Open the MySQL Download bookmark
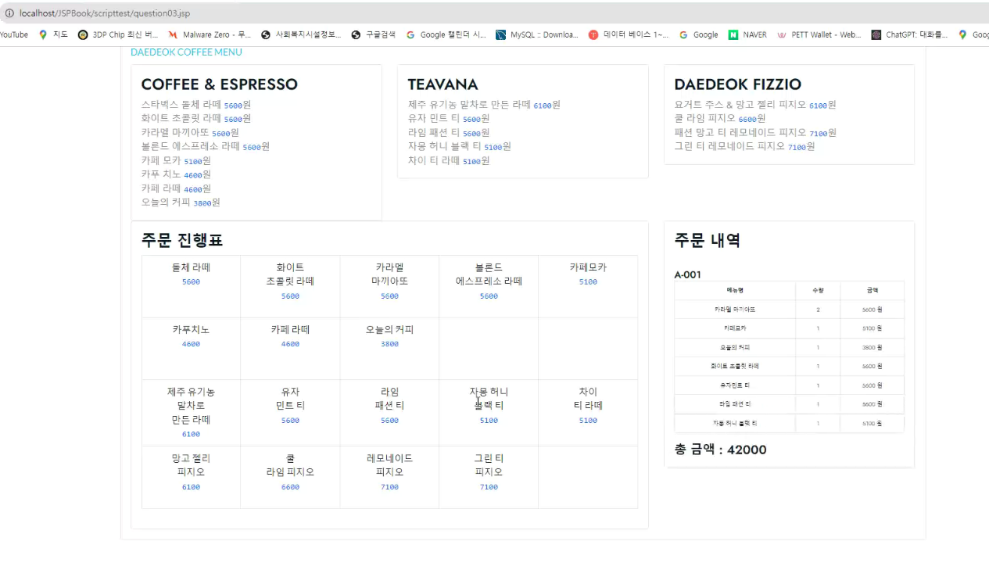 point(537,34)
